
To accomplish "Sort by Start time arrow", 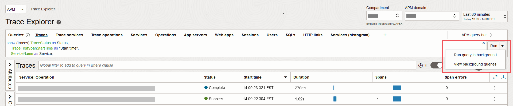I will 286,77.
